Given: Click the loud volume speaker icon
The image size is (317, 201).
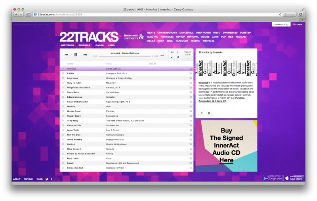Looking at the screenshot, I should click(x=172, y=52).
